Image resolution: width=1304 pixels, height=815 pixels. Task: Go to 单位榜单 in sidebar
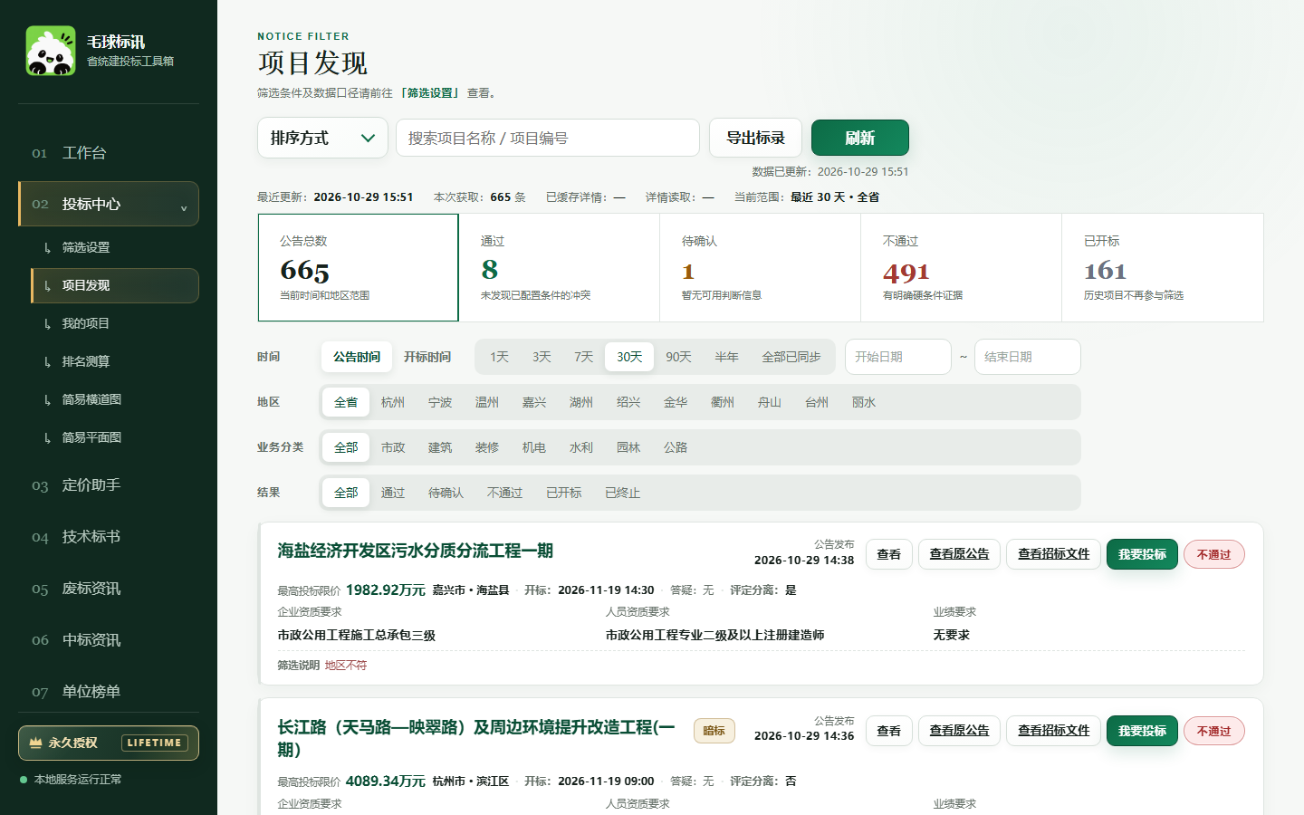tap(109, 691)
